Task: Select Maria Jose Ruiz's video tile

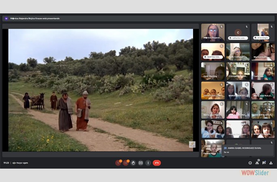Action: pos(263,91)
